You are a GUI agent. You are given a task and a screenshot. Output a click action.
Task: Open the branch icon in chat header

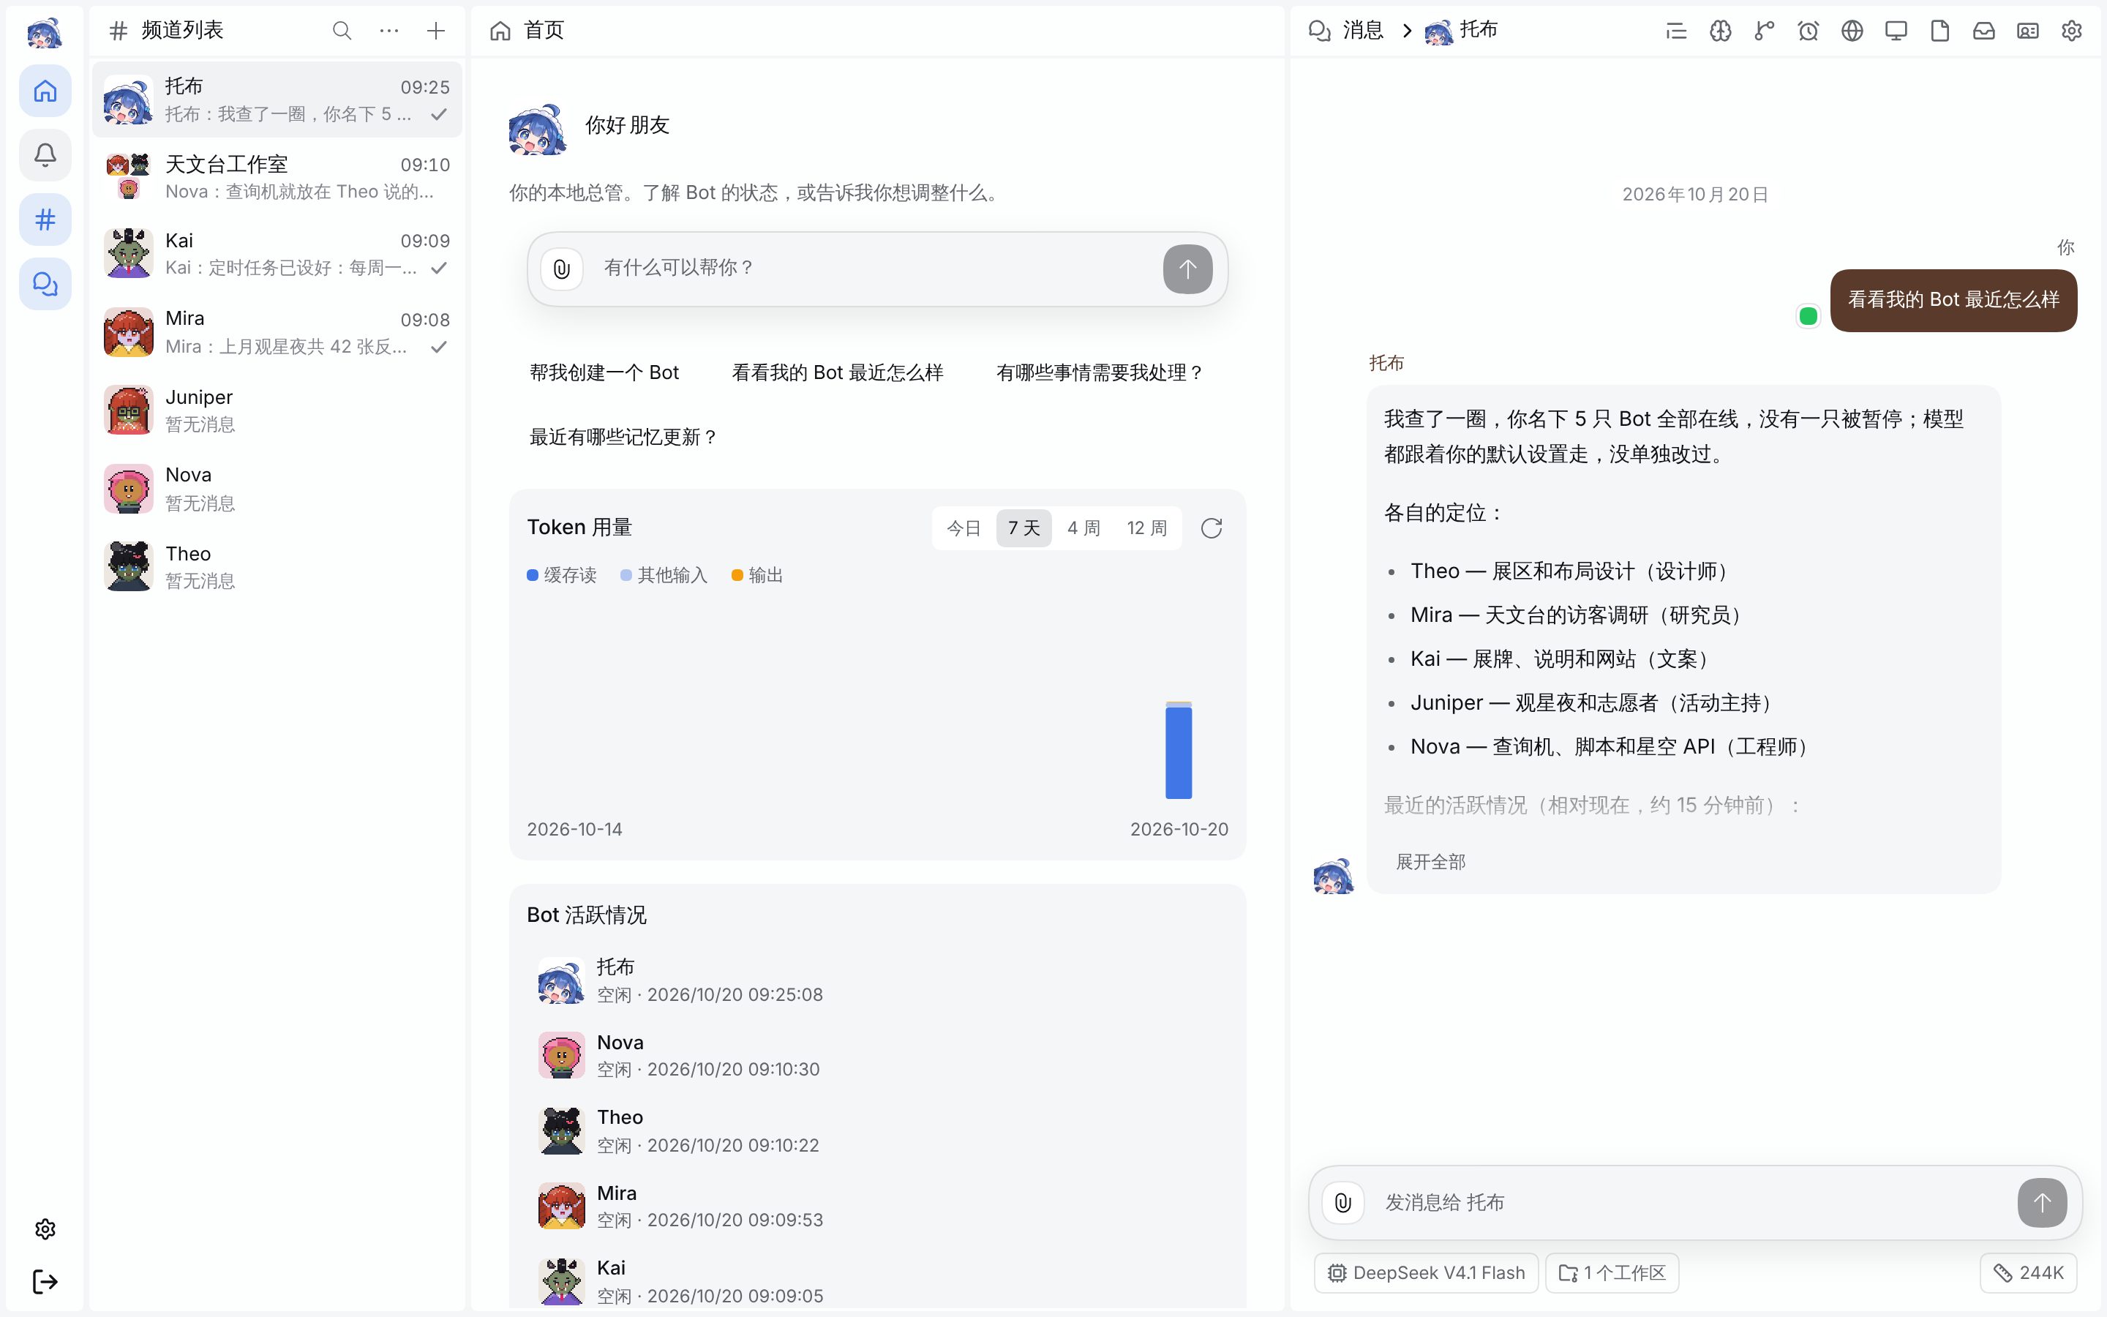tap(1764, 31)
